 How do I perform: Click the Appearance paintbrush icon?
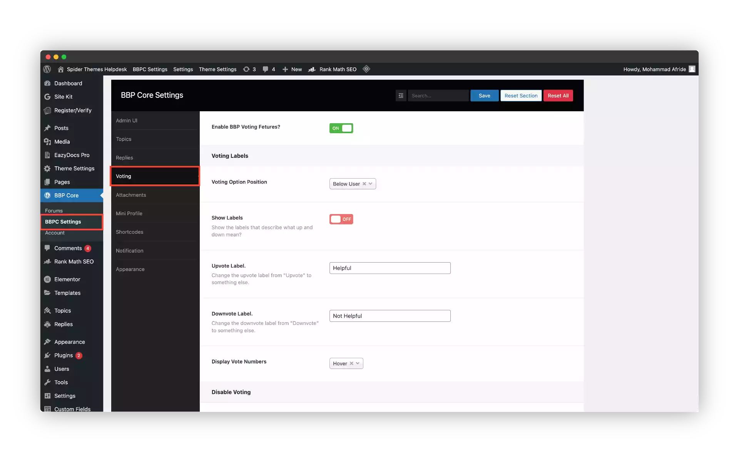[47, 341]
